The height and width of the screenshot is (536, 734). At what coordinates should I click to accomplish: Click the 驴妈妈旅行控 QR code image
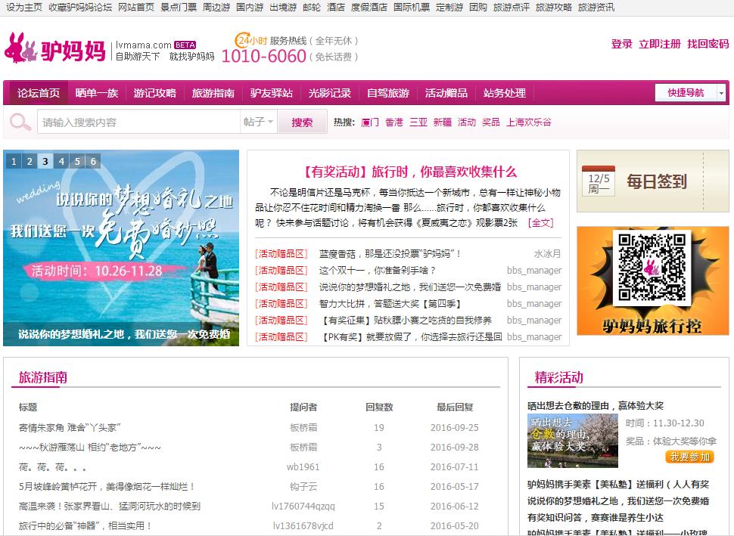click(x=652, y=268)
